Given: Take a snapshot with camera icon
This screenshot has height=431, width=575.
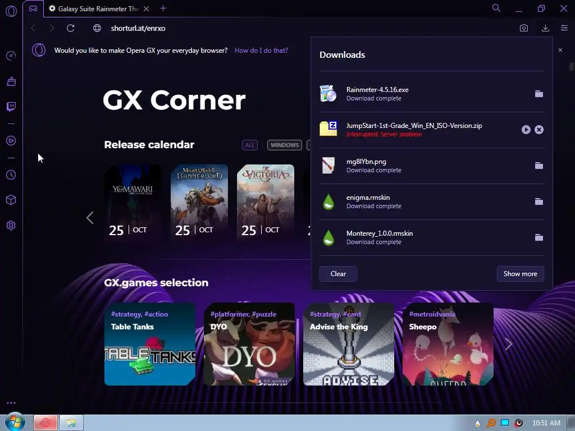Looking at the screenshot, I should [524, 28].
